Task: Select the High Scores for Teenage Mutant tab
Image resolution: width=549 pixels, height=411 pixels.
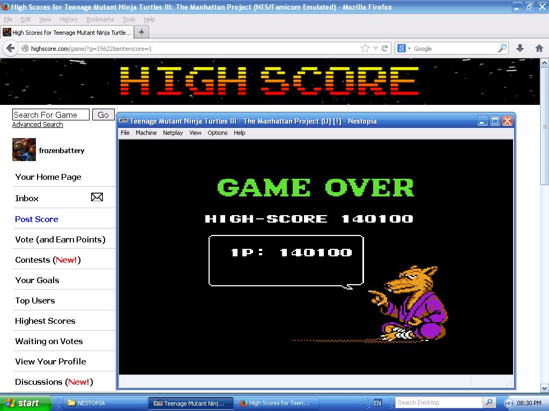Action: pos(67,33)
